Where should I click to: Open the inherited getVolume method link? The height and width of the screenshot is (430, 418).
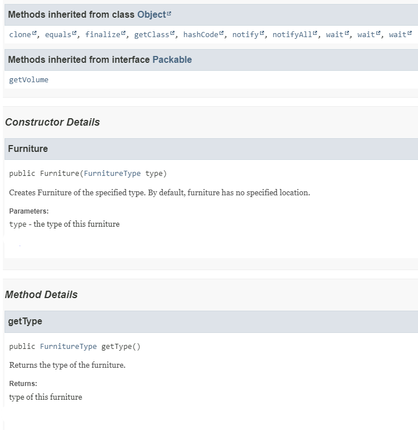tap(29, 80)
